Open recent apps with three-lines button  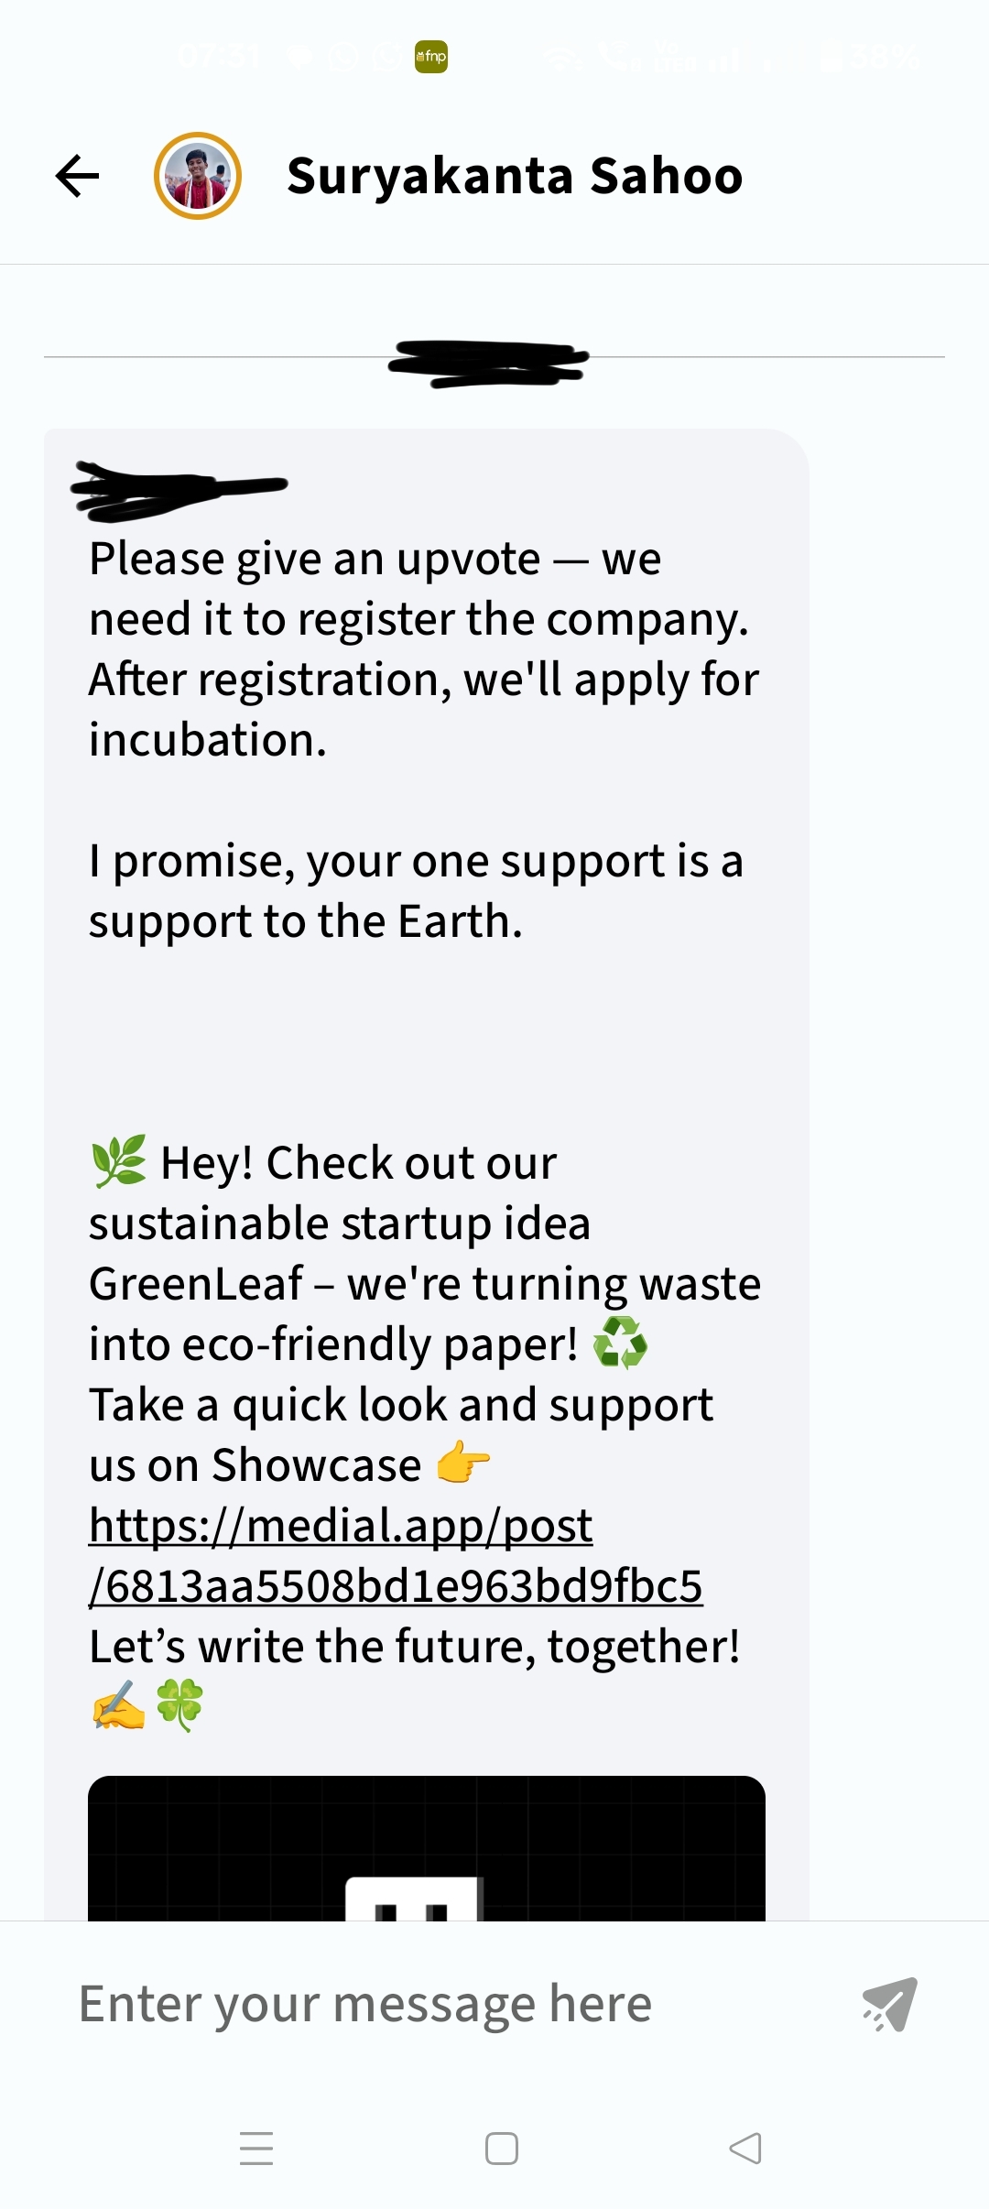(256, 2149)
